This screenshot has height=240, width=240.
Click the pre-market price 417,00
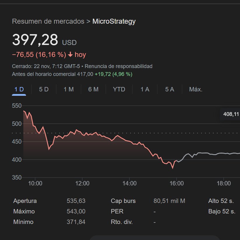click(85, 74)
